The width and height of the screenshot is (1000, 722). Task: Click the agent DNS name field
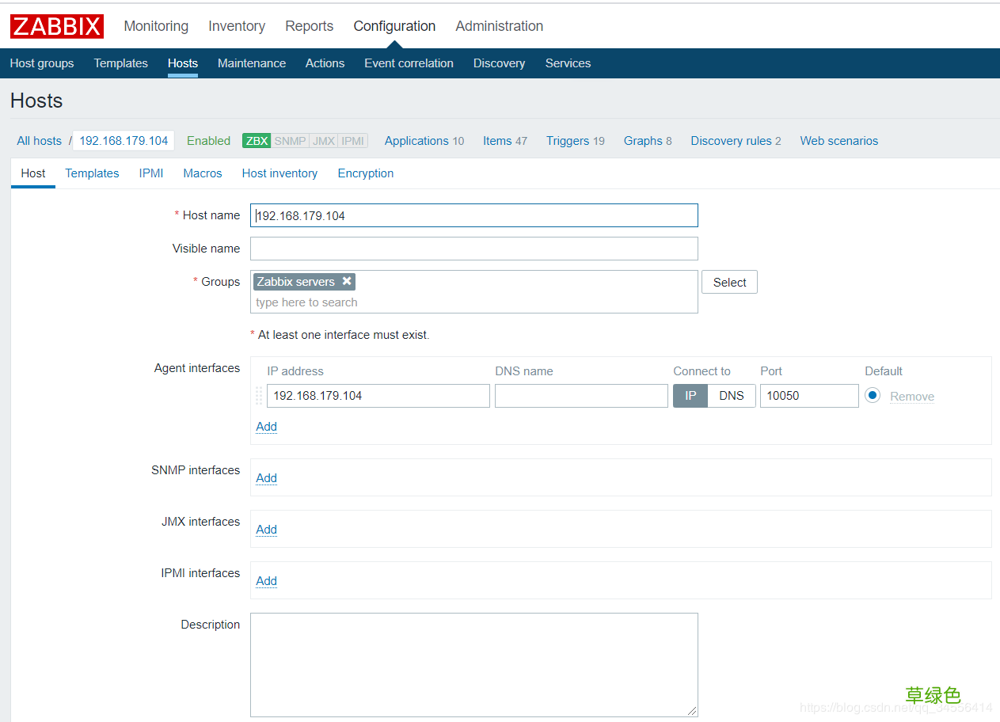click(581, 396)
